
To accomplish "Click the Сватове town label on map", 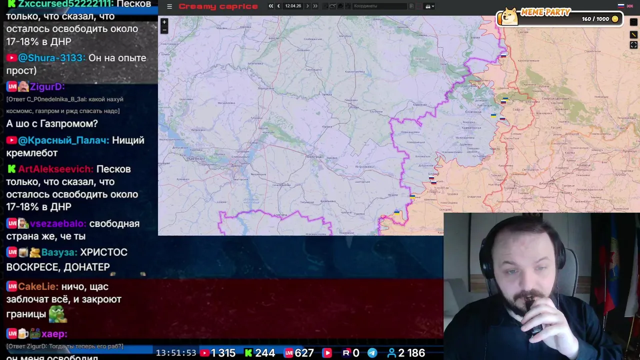I will pos(523,32).
